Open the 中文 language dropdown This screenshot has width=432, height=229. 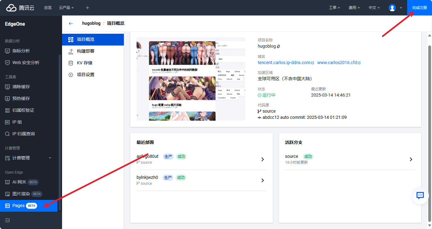click(374, 8)
